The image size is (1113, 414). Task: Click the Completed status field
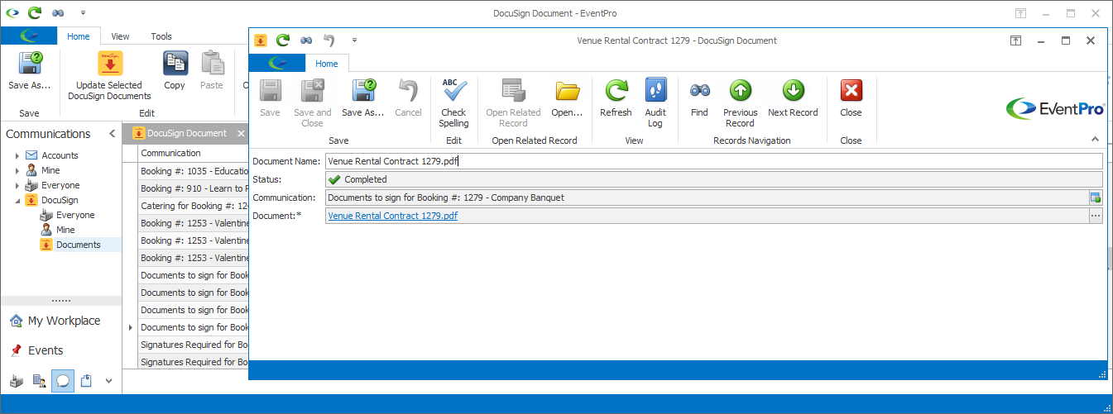(x=713, y=179)
